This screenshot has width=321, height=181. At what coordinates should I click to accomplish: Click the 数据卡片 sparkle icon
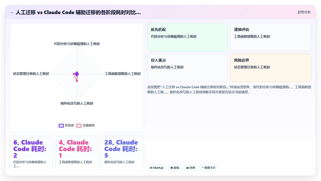[x=203, y=168]
